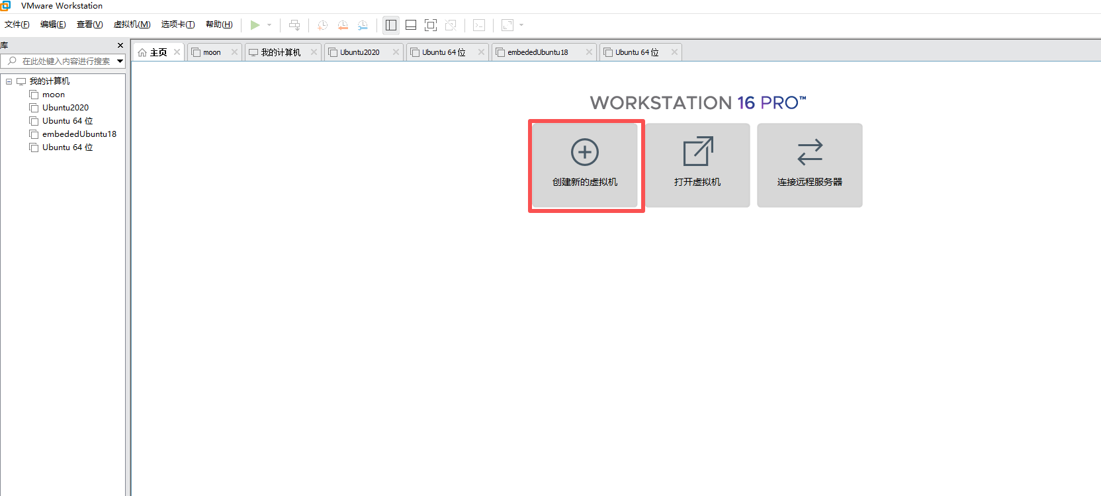Open the 虚拟机(M) menu
1101x496 pixels.
(132, 24)
